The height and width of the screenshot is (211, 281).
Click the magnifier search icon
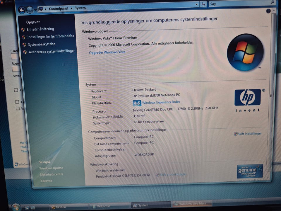pos(272,2)
